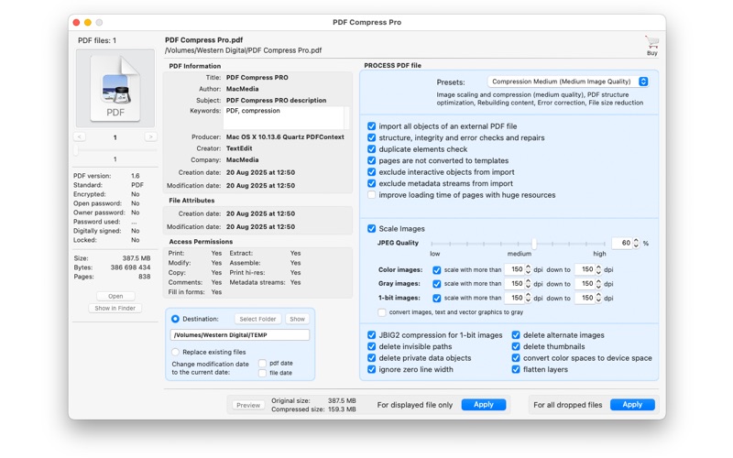
Task: Click the Select Folder button
Action: (x=257, y=319)
